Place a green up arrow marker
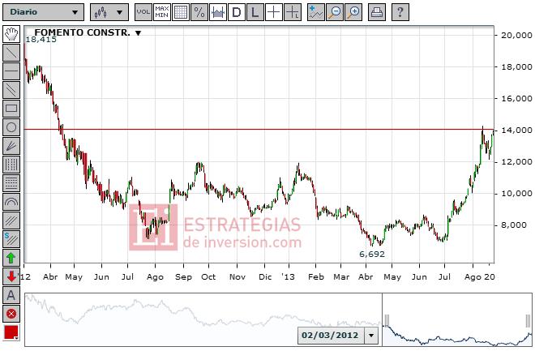Screen dimensions: 535x351 [x=11, y=258]
